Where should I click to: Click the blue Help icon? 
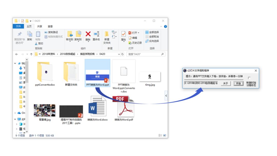pos(165,26)
